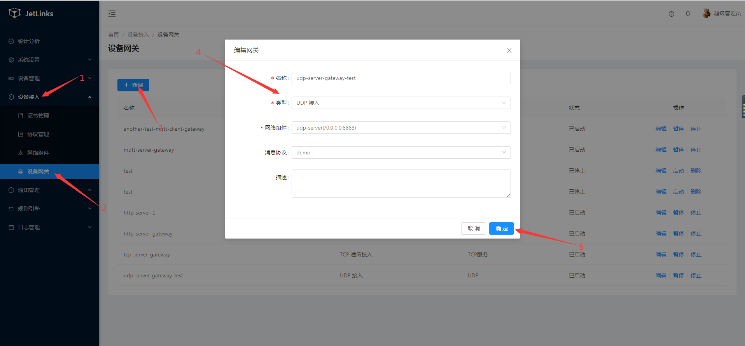This screenshot has height=346, width=745.
Task: Click the 名称 input field
Action: coord(401,78)
